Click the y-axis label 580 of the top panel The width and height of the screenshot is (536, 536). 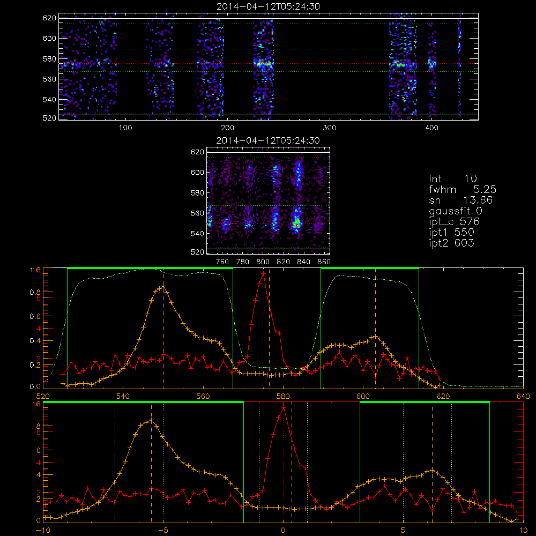(x=49, y=59)
